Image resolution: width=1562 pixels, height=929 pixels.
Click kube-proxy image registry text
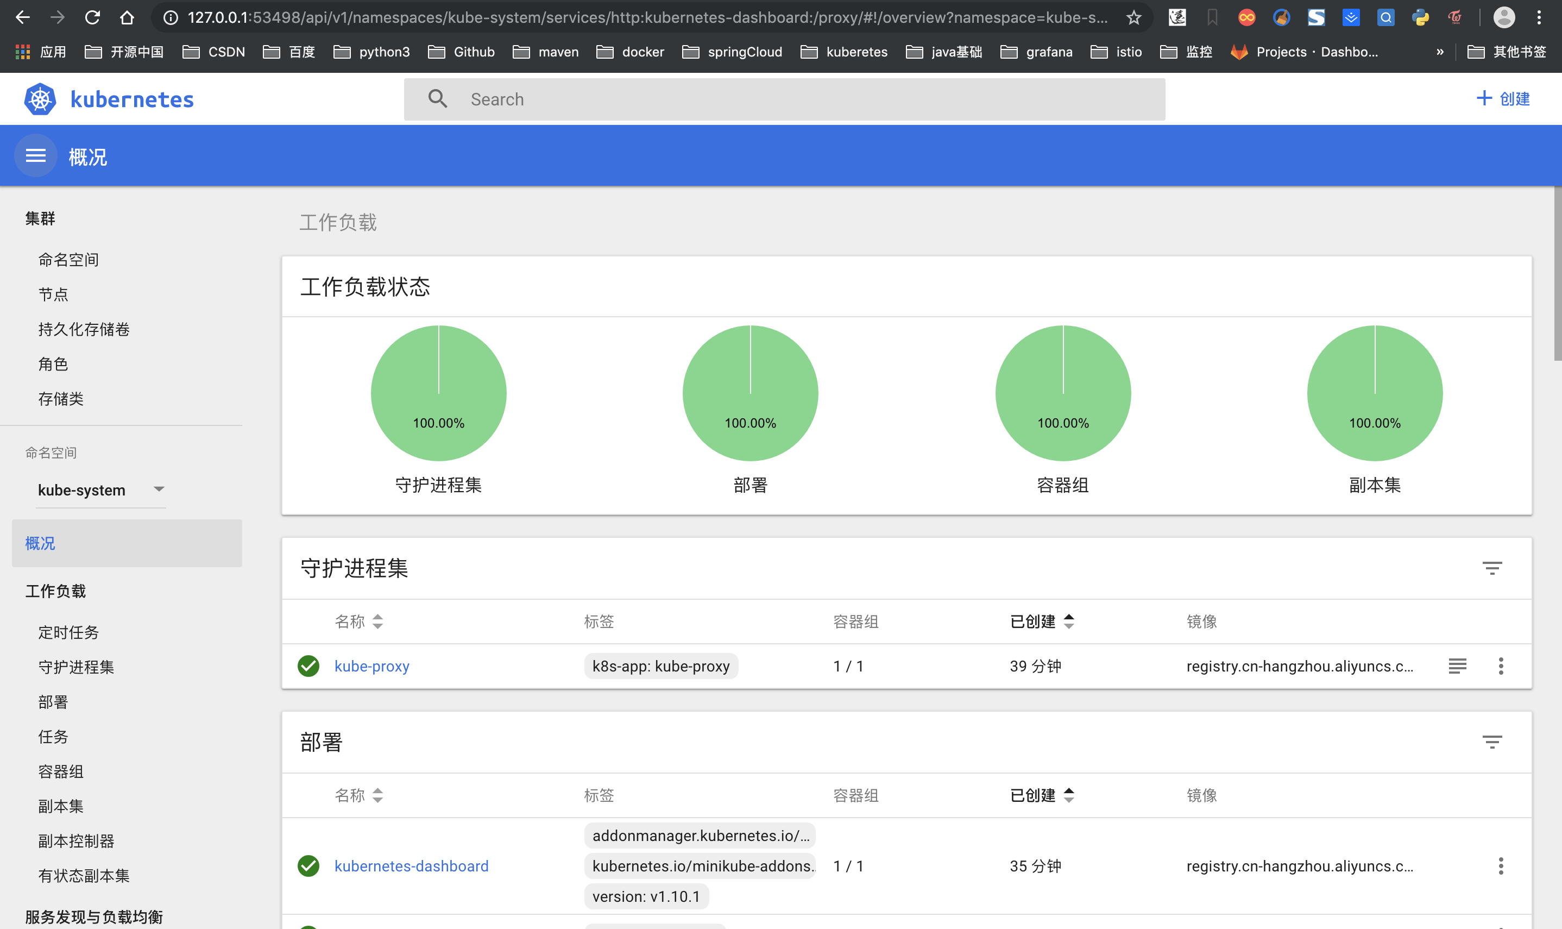1300,666
